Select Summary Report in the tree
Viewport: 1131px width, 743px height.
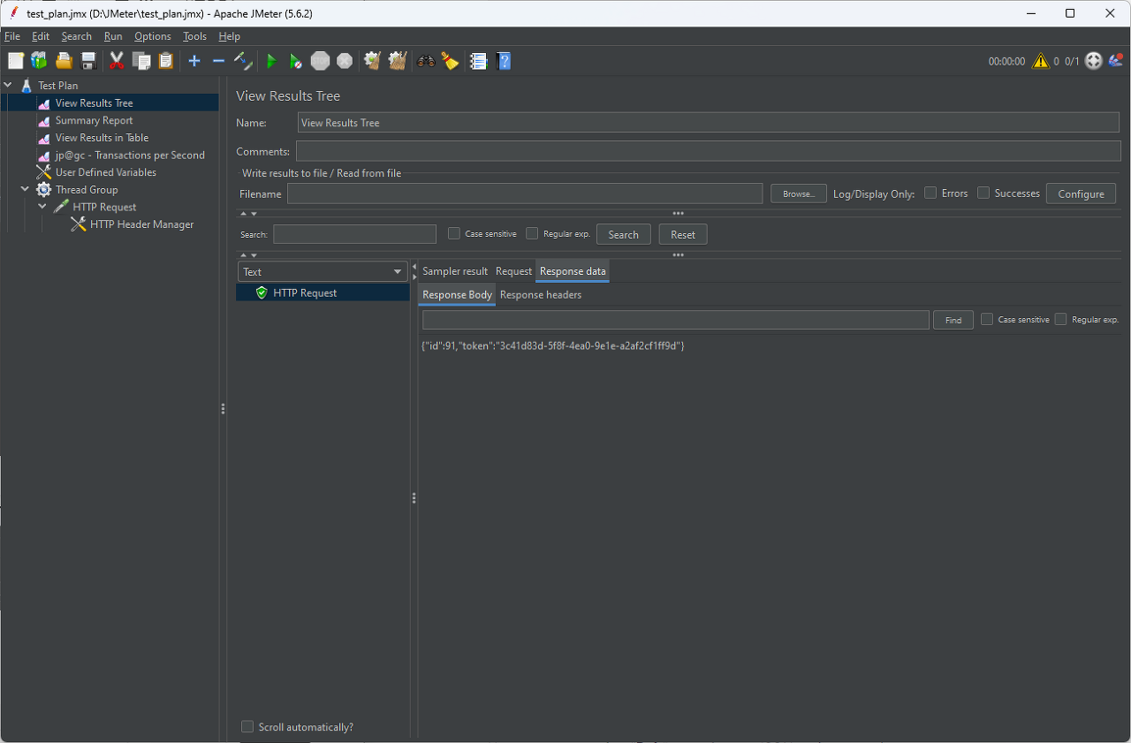point(94,120)
